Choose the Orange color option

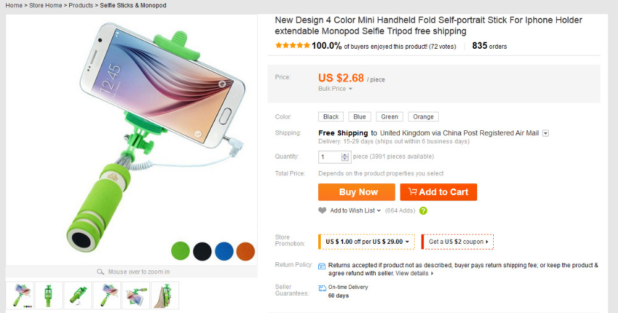point(423,117)
